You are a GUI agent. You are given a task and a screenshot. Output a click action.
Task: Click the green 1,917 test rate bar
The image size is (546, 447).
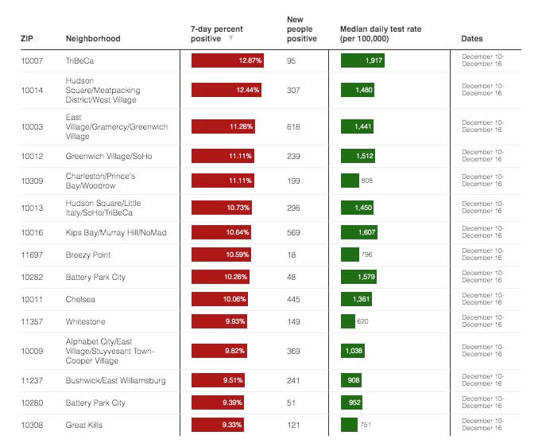click(362, 60)
